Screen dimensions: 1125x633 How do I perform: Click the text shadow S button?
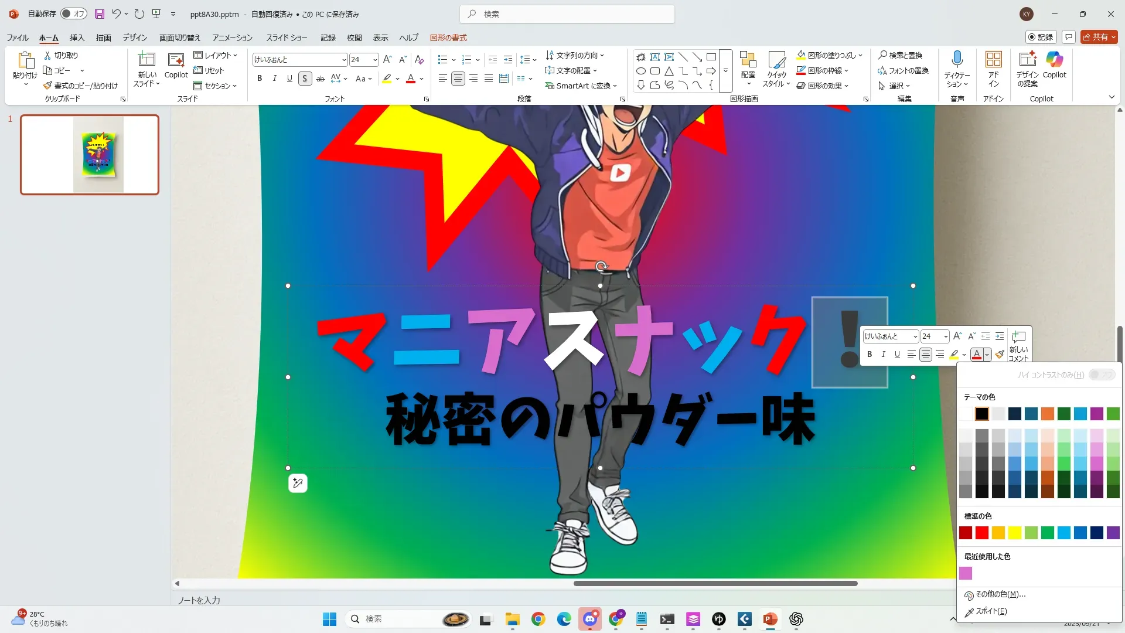(x=305, y=79)
